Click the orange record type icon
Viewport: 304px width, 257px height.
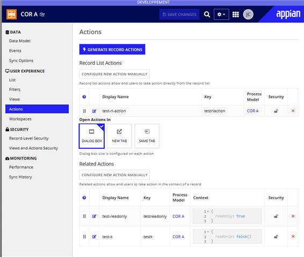[11, 14]
